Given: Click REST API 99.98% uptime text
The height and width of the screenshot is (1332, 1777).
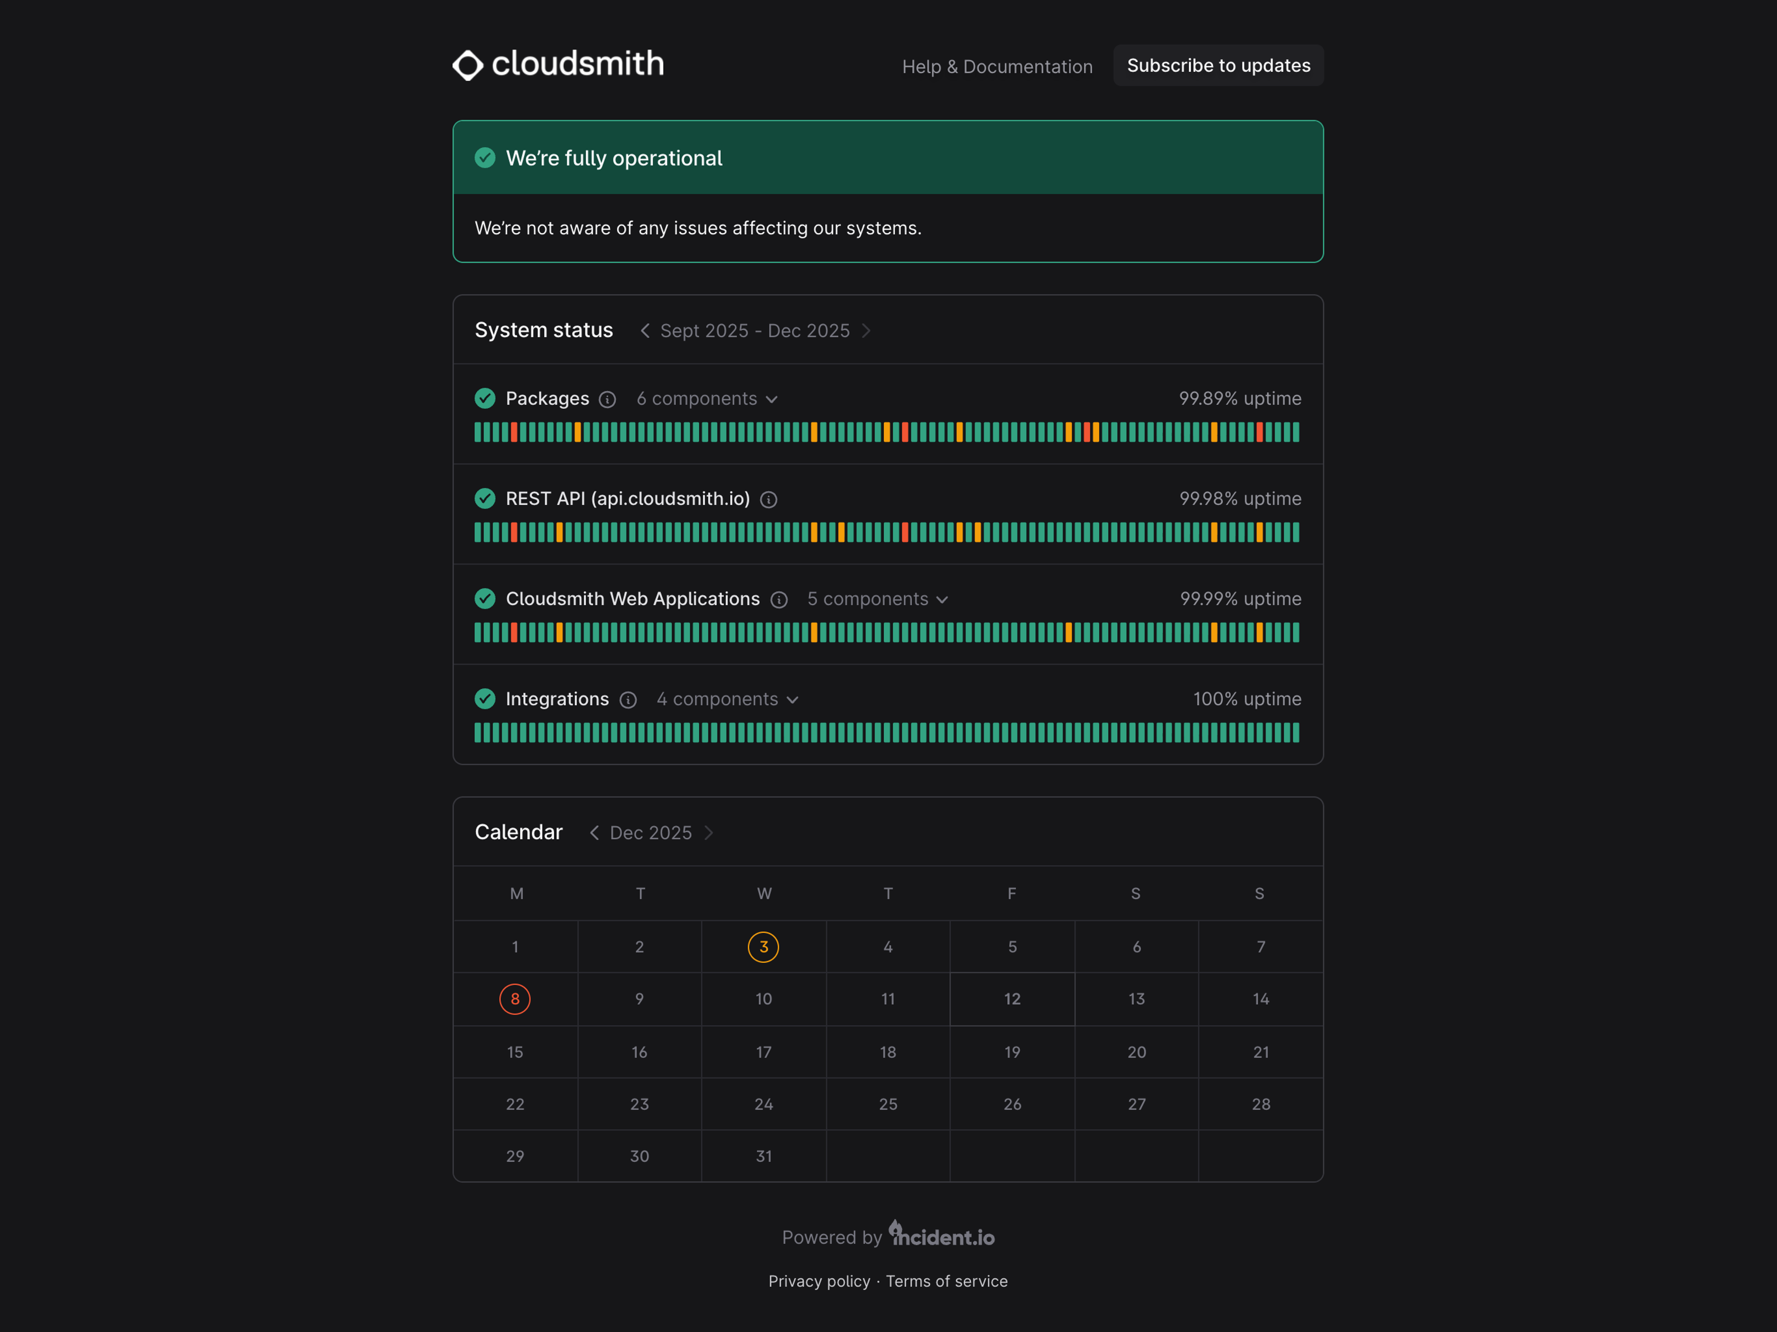Looking at the screenshot, I should pyautogui.click(x=1240, y=498).
